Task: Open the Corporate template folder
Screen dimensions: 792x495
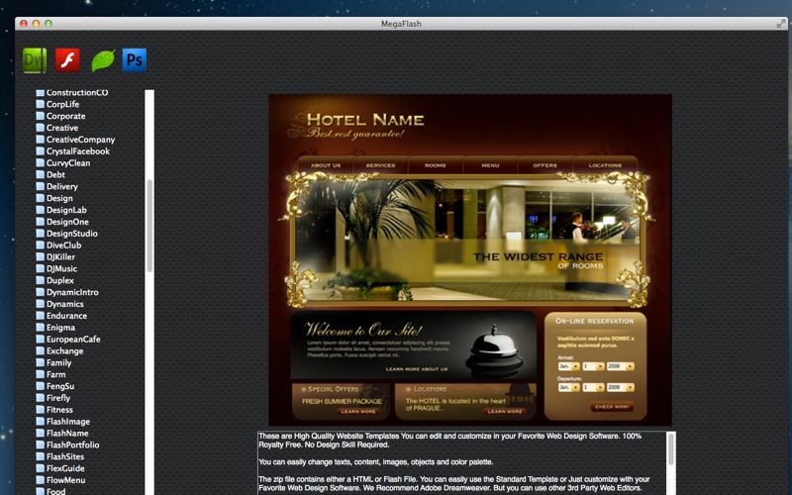Action: (x=60, y=116)
